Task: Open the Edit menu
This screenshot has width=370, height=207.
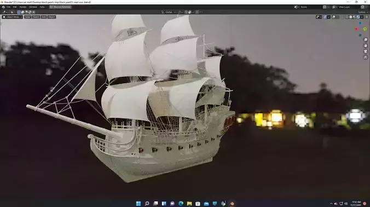Action: tap(15, 7)
